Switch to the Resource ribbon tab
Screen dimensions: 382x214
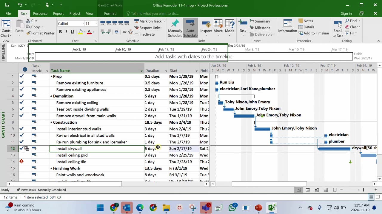[40, 13]
